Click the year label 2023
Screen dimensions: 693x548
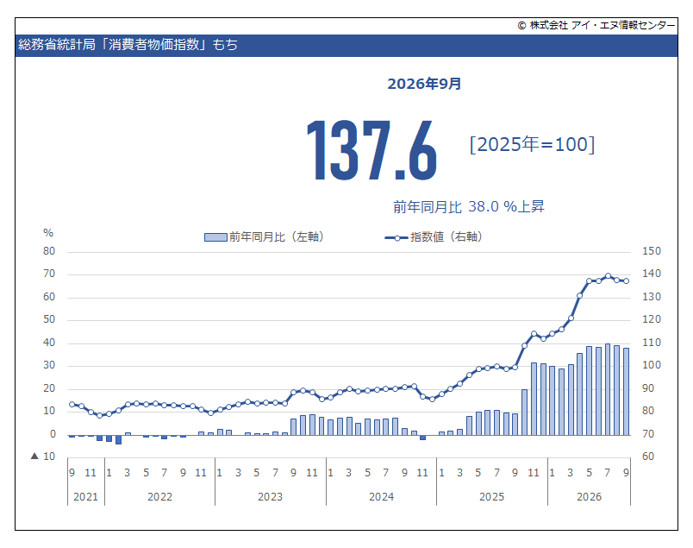coord(270,497)
